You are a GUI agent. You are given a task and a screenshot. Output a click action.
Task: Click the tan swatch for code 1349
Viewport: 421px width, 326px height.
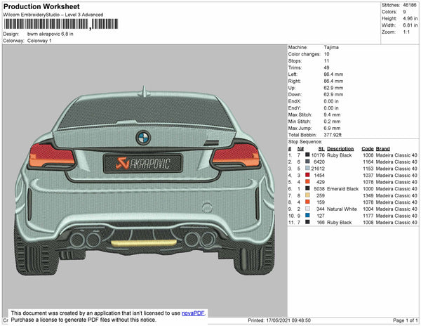tap(307, 195)
